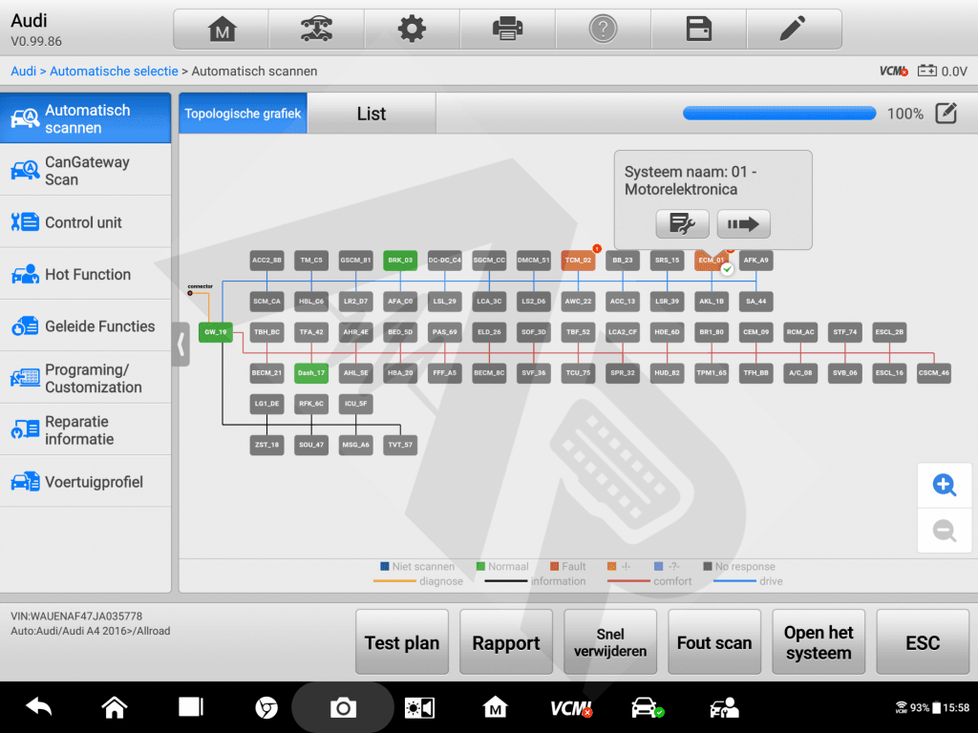Open Hot Function from the sidebar
Viewport: 978px width, 733px height.
click(x=86, y=274)
